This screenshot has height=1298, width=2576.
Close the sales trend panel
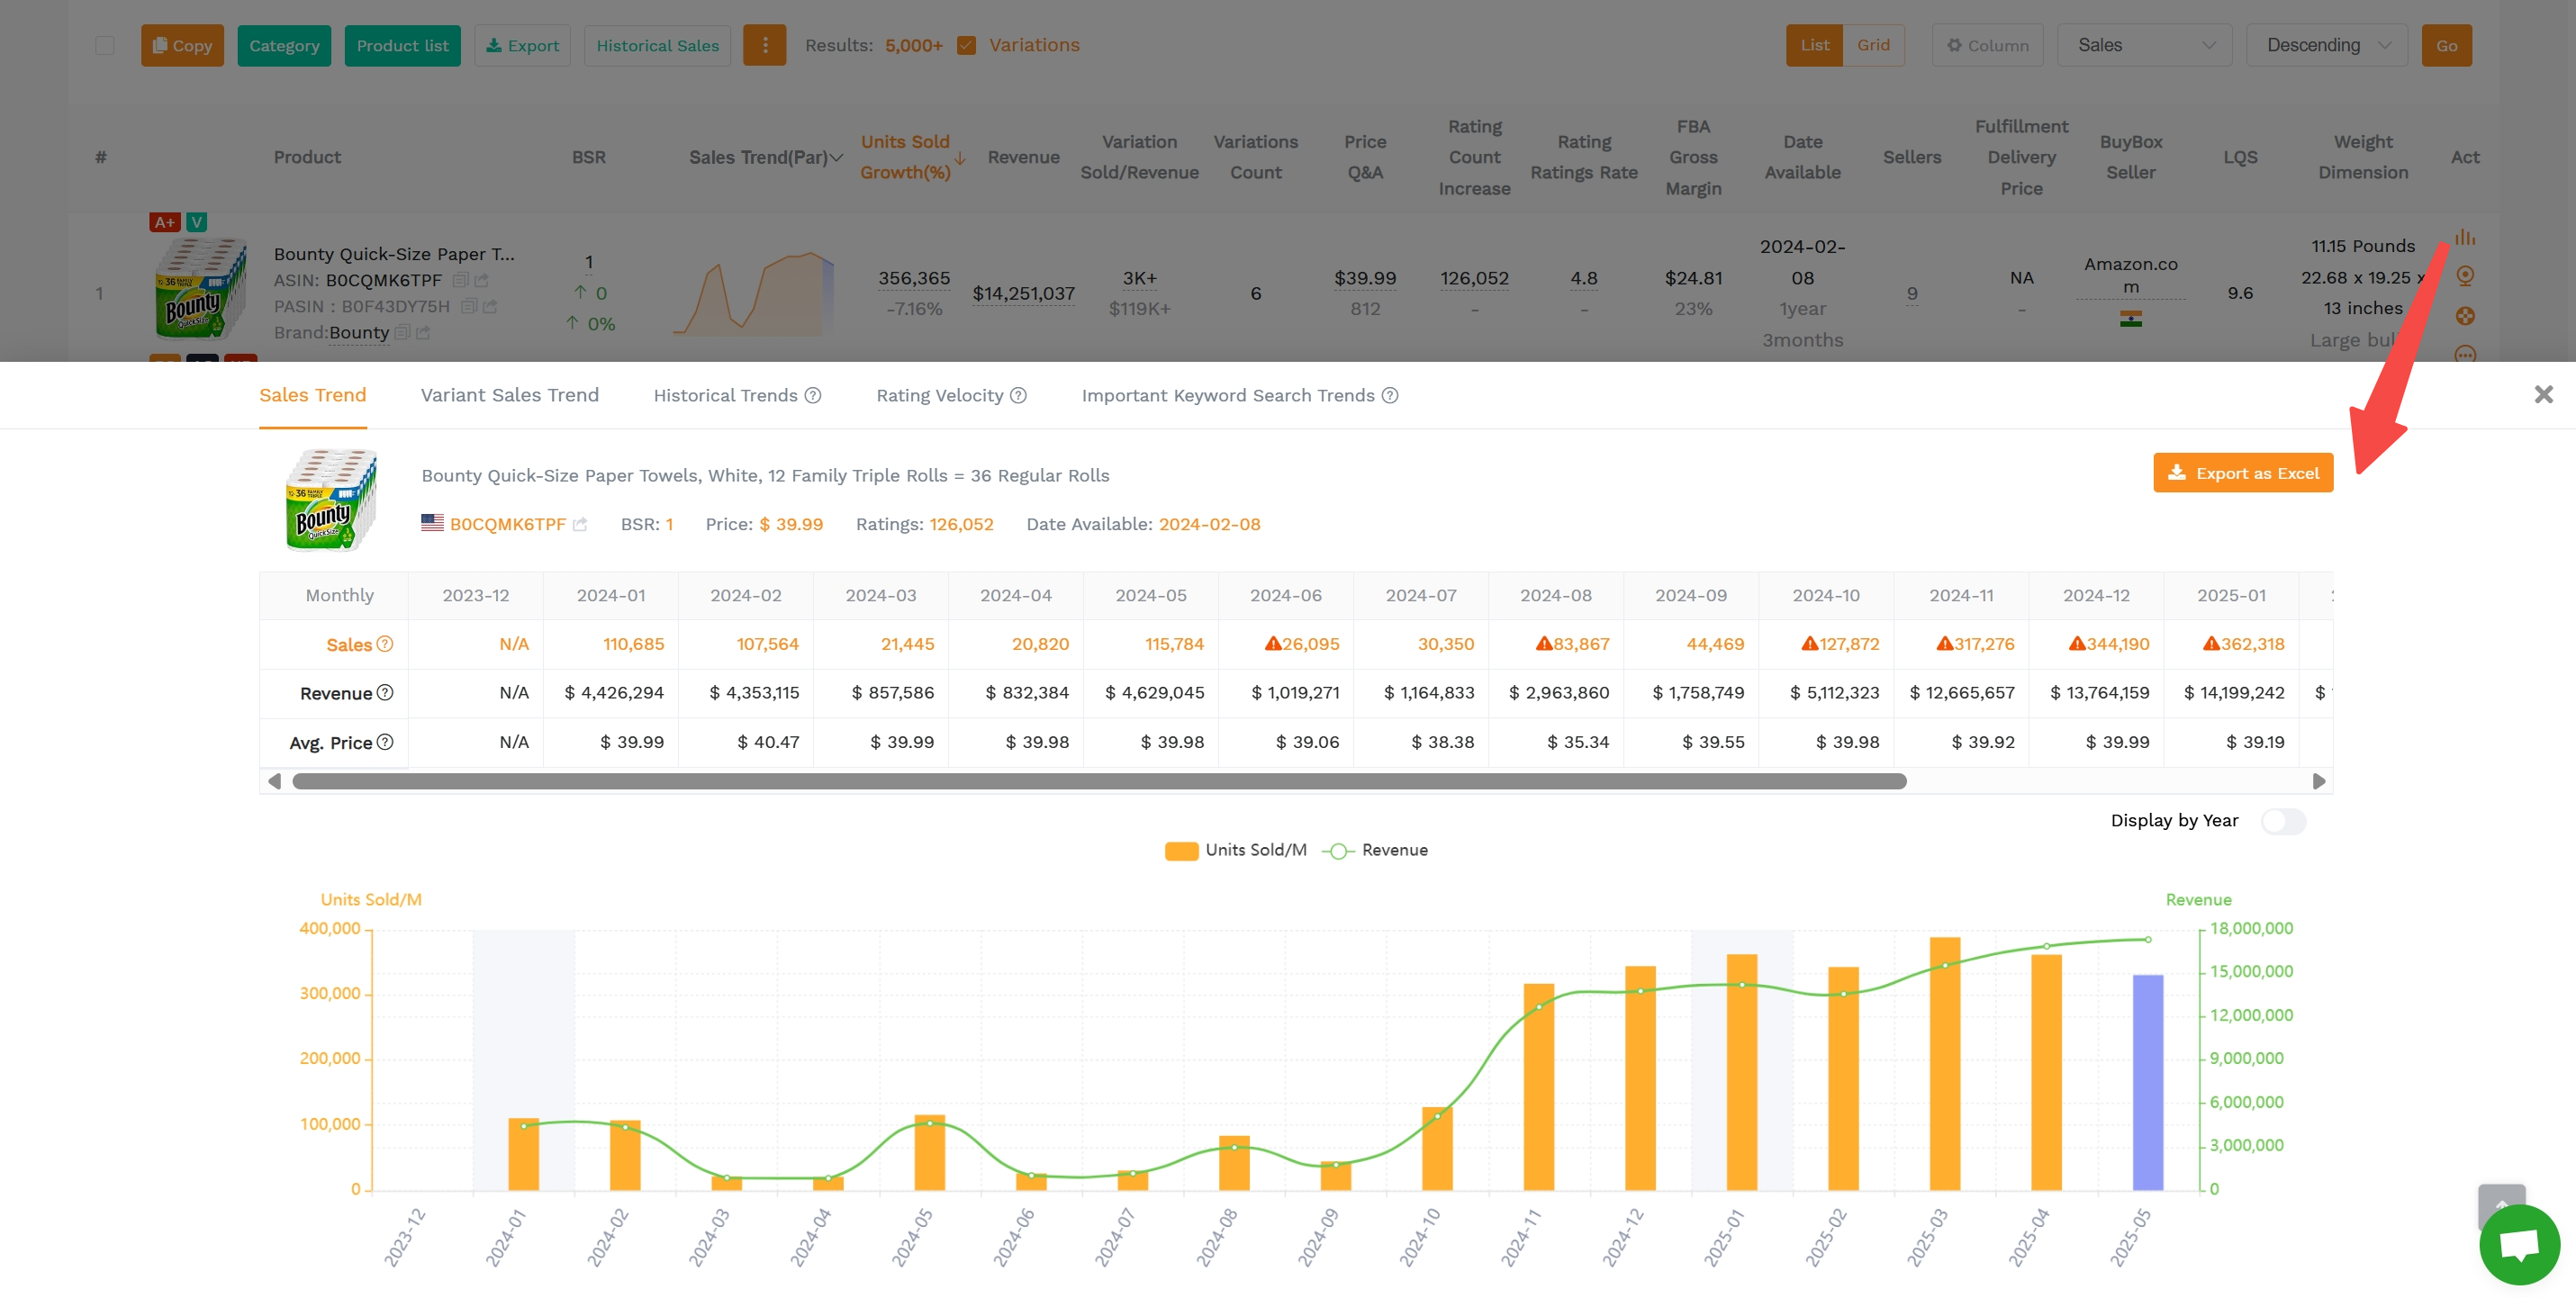click(x=2543, y=394)
